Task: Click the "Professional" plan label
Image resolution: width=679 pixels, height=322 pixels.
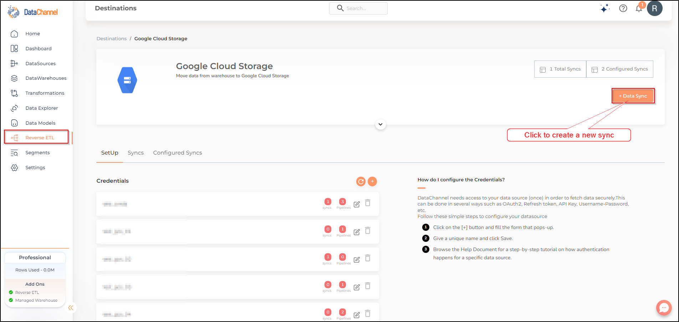Action: point(35,258)
